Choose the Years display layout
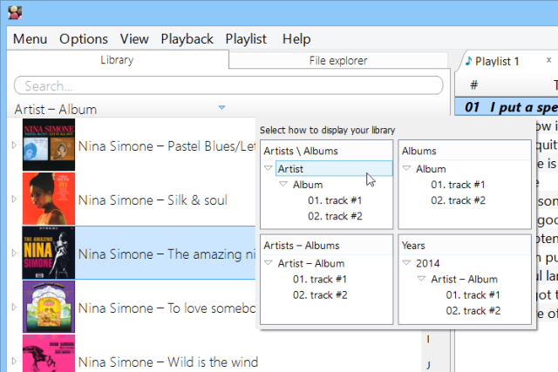This screenshot has width=558, height=372. click(x=465, y=279)
